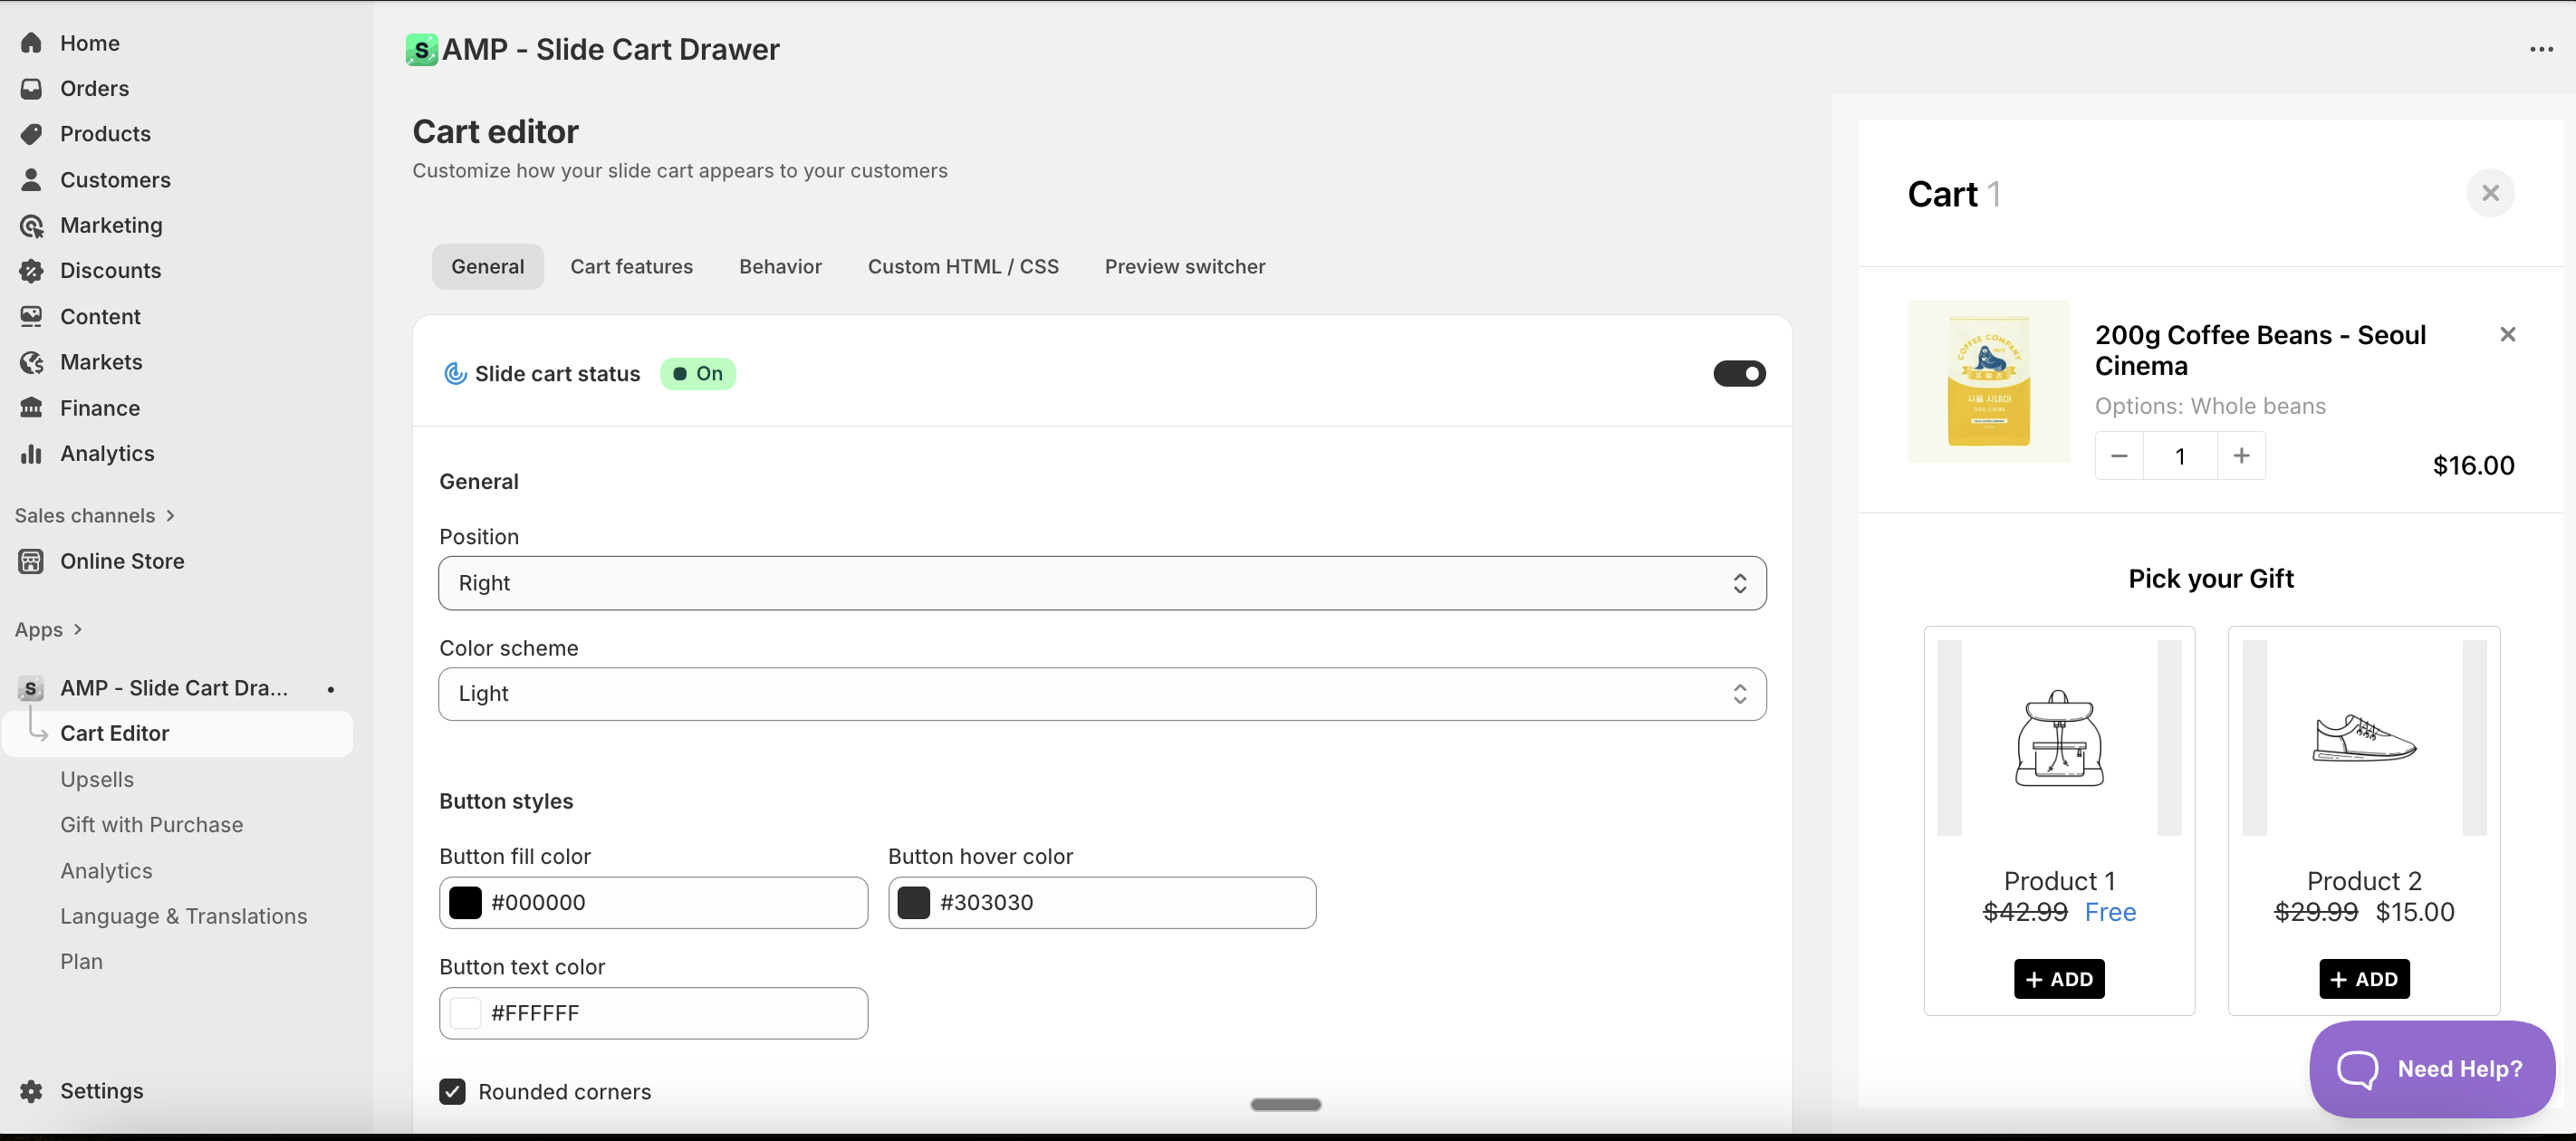Click the Button hover color input field
Viewport: 2576px width, 1141px height.
click(x=1120, y=902)
